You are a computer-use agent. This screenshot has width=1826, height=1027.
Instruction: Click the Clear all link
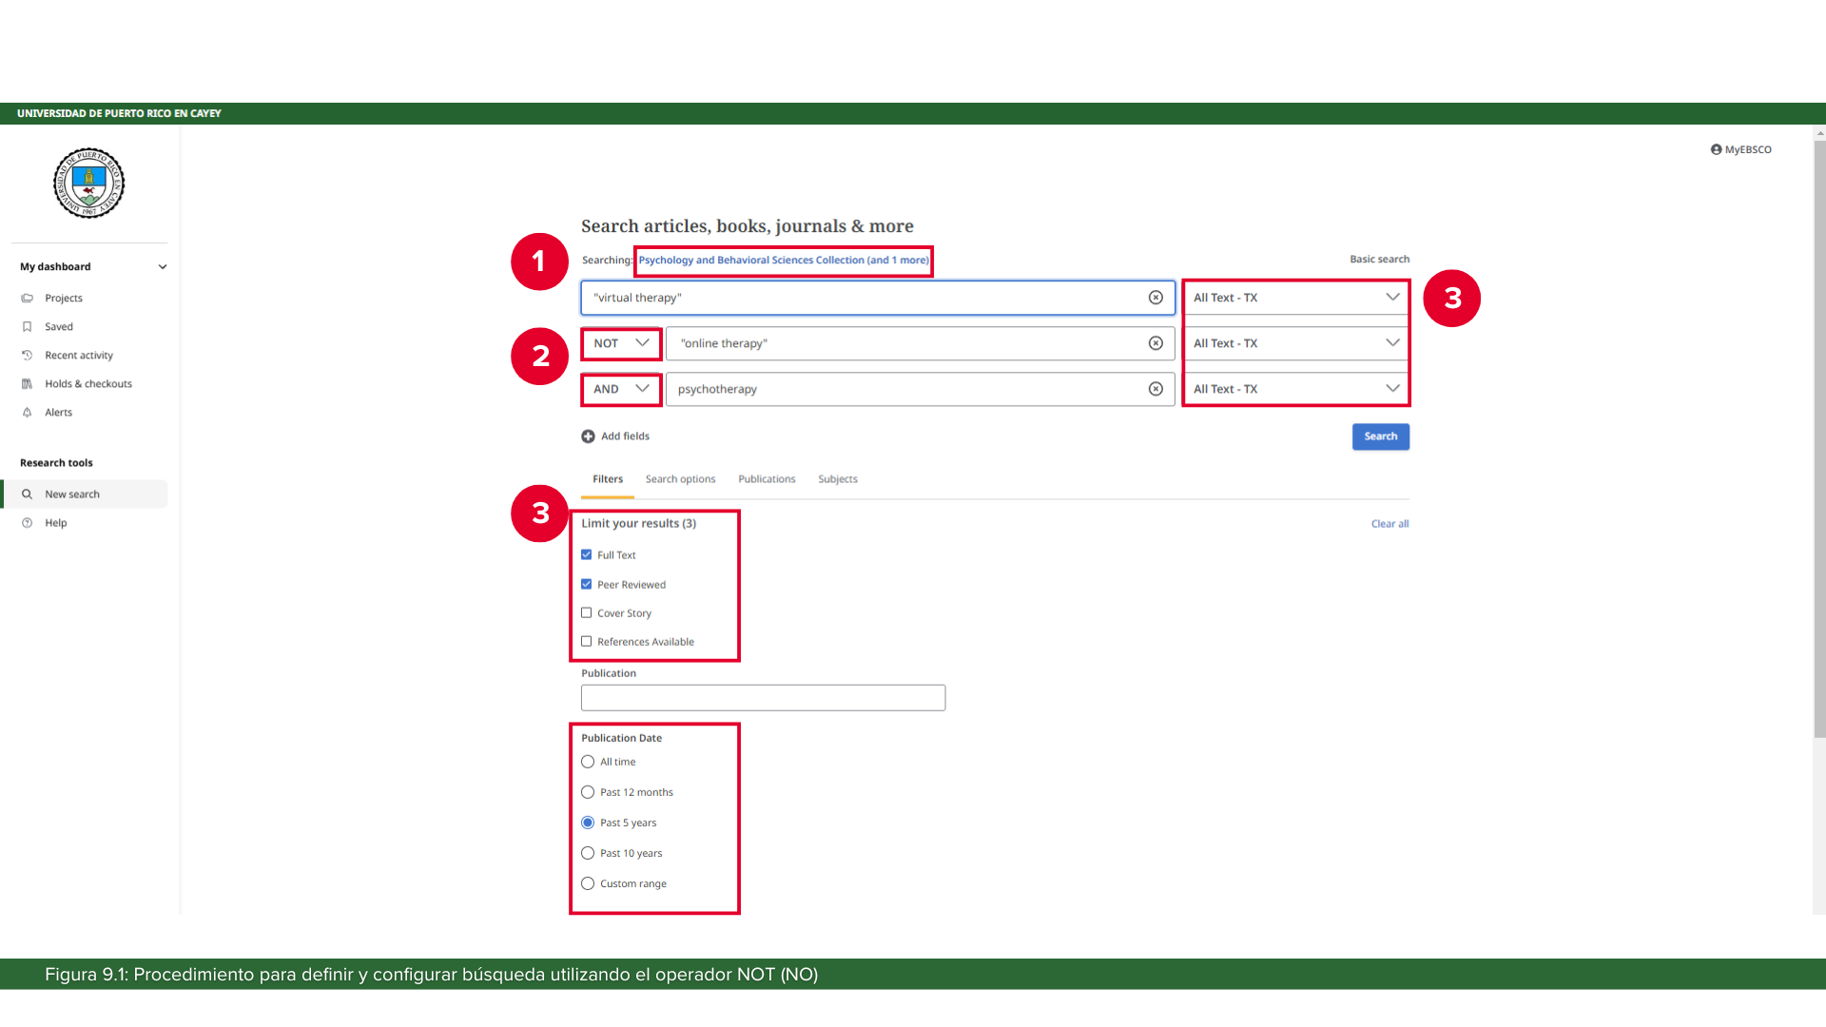[1389, 524]
